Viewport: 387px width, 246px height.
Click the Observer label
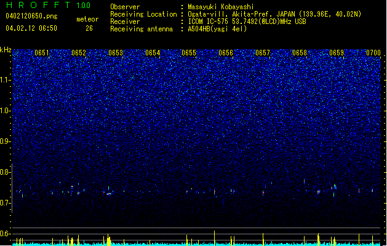[125, 7]
